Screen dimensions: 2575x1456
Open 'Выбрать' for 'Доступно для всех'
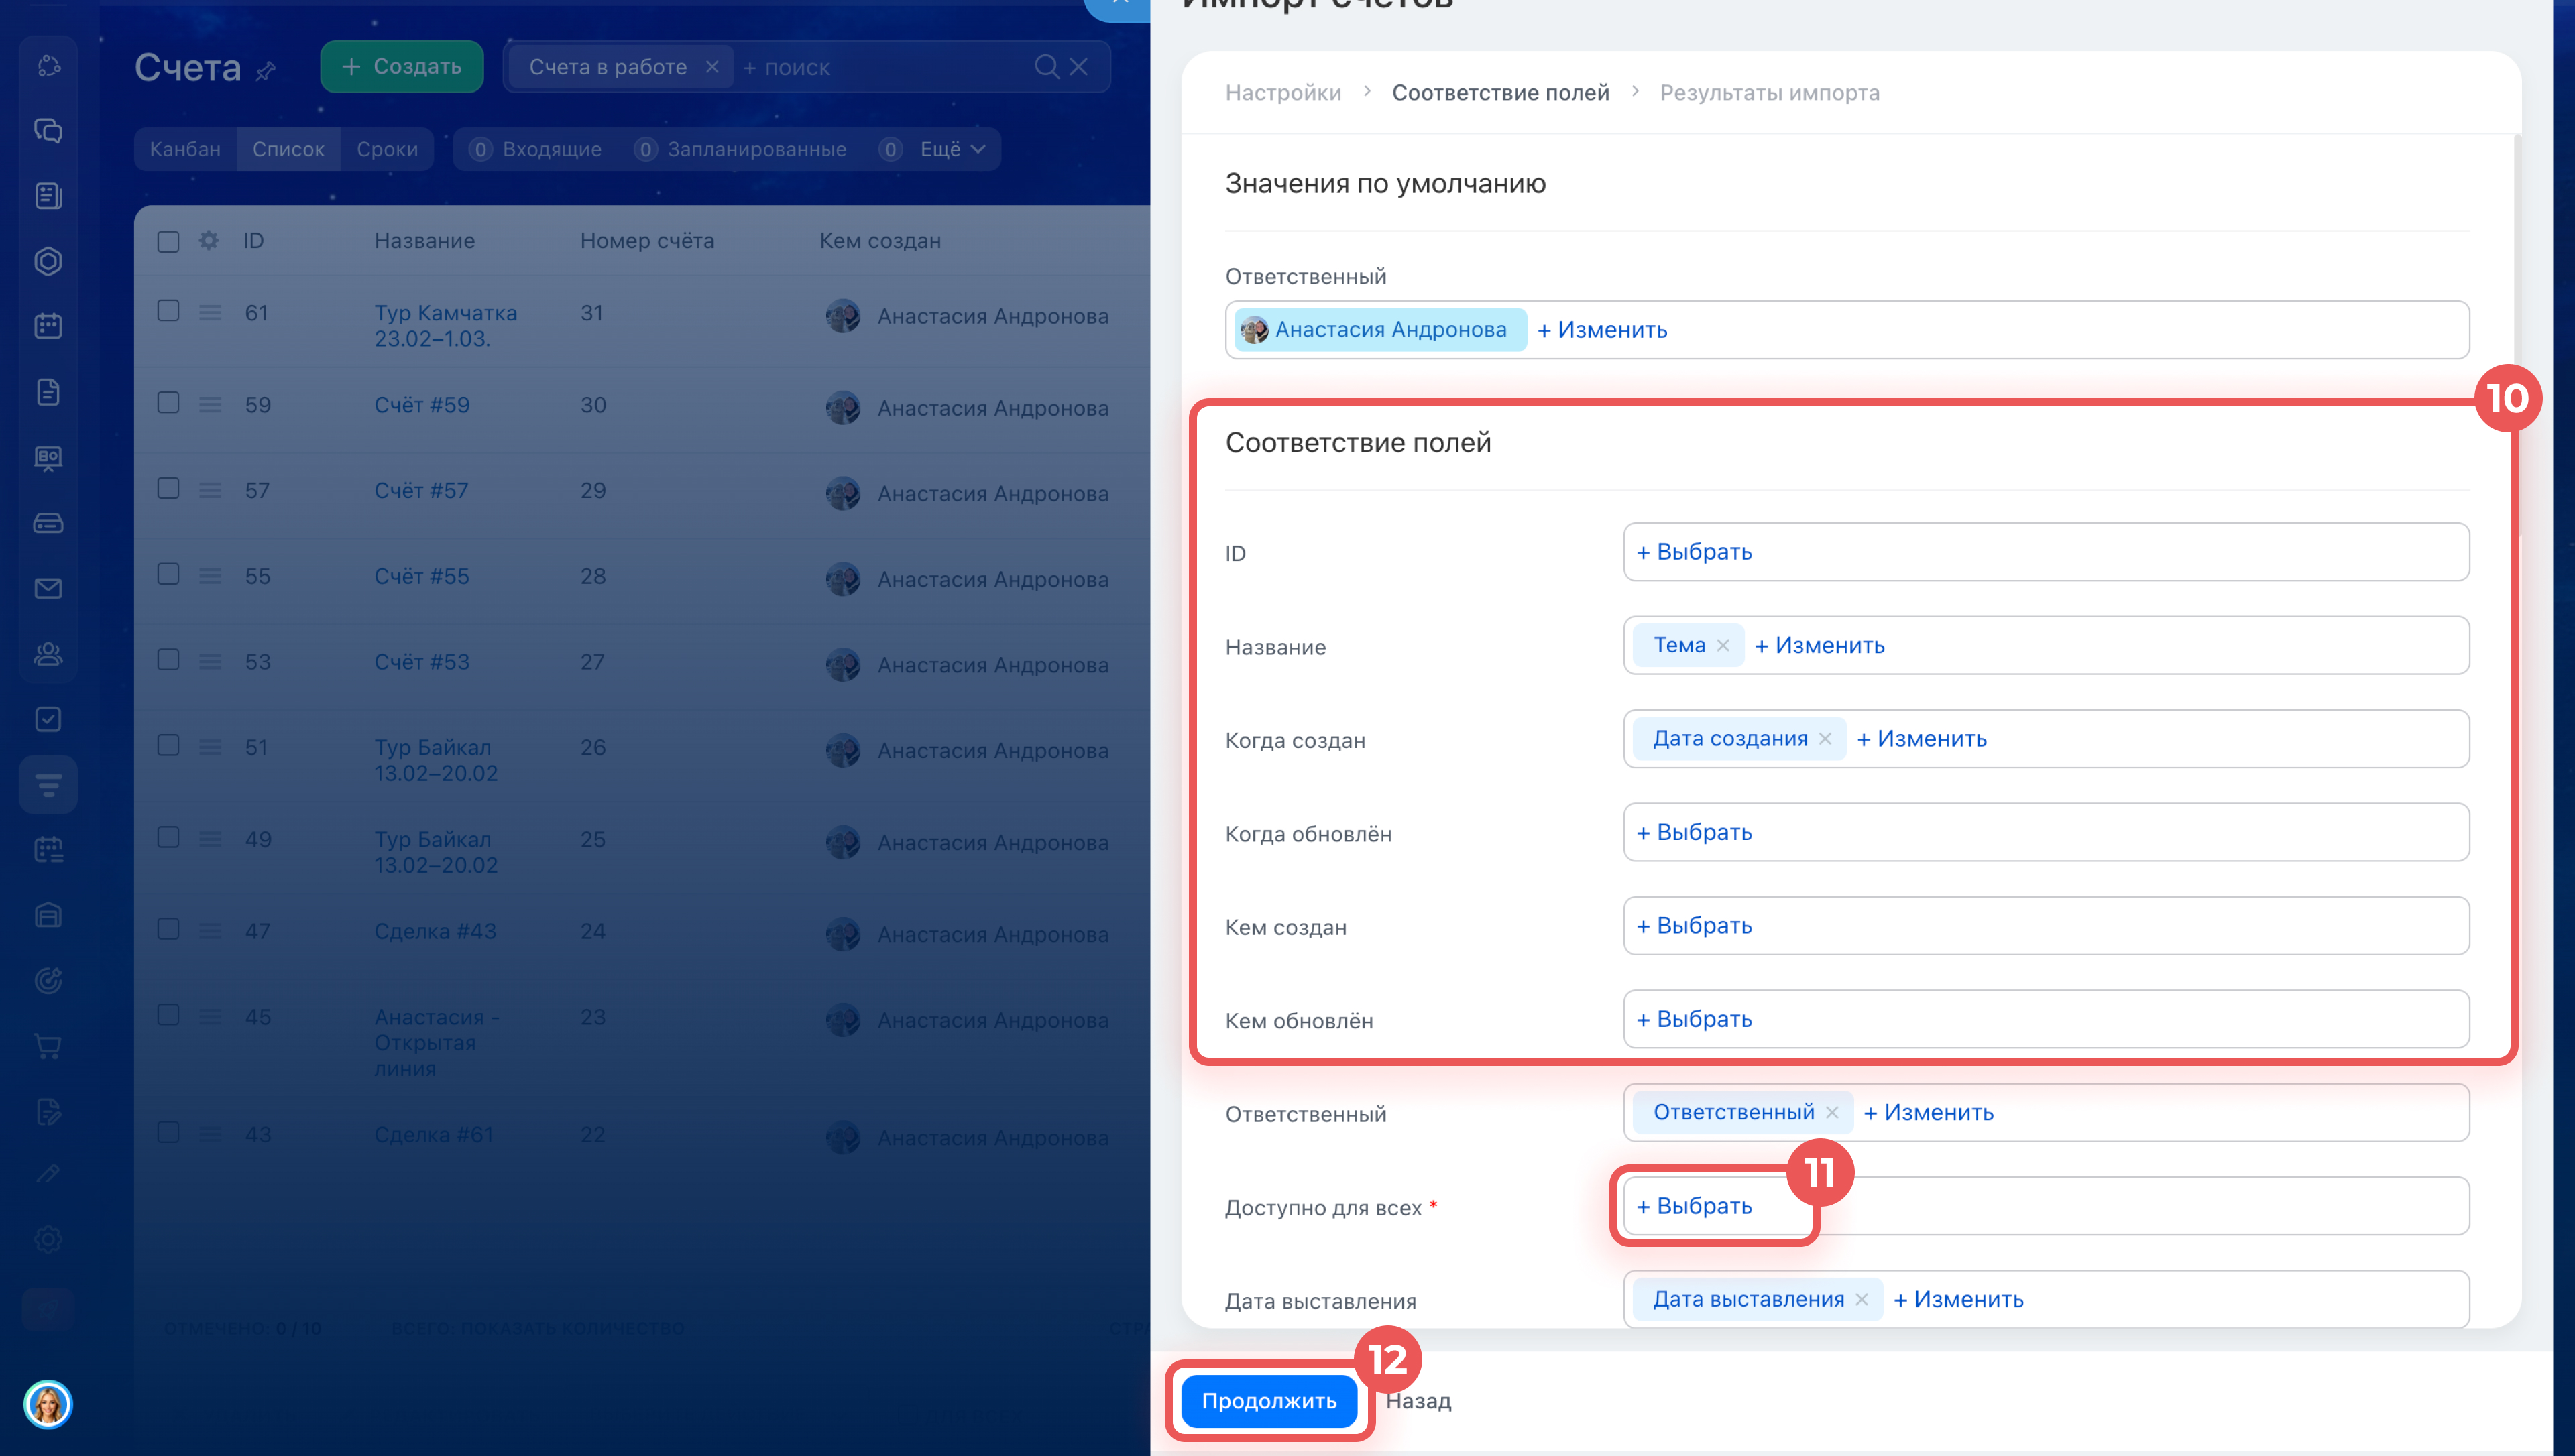(1695, 1206)
